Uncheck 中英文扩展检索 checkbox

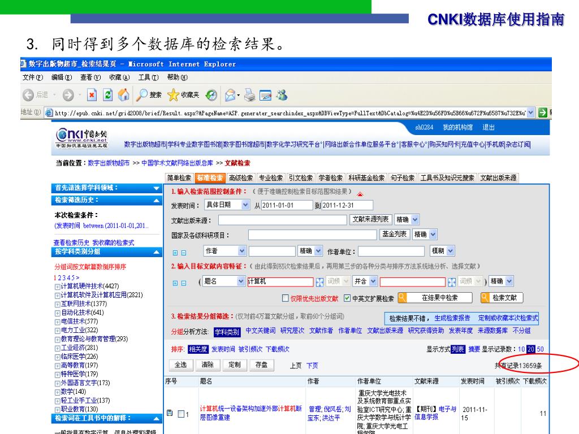tap(347, 298)
